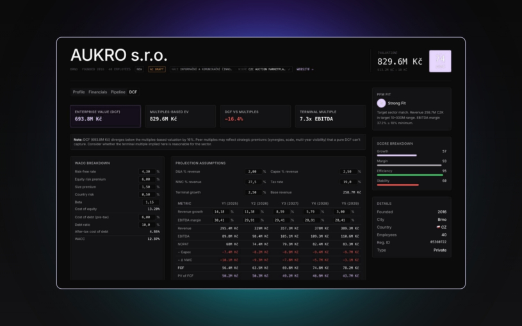Edit the Capex % revenue field
The width and height of the screenshot is (522, 326).
(348, 172)
